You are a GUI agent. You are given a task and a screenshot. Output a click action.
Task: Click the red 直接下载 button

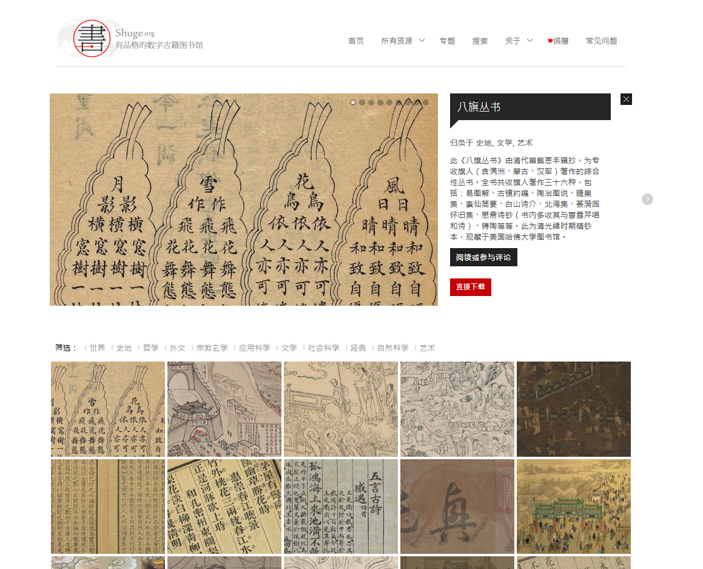pyautogui.click(x=470, y=287)
